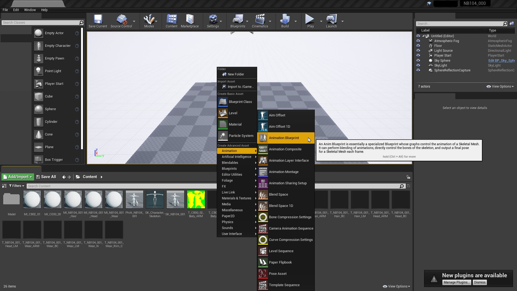Open the File menu
The image size is (517, 291).
coord(5,10)
